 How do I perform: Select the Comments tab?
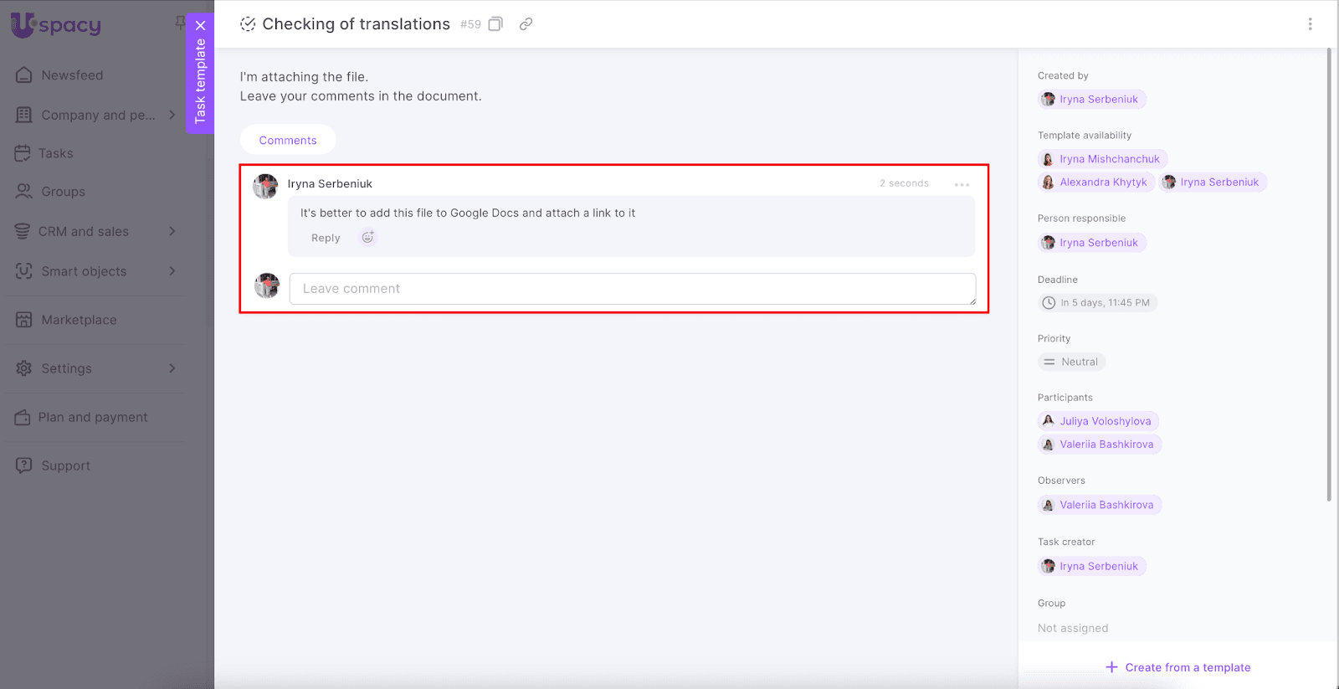288,140
